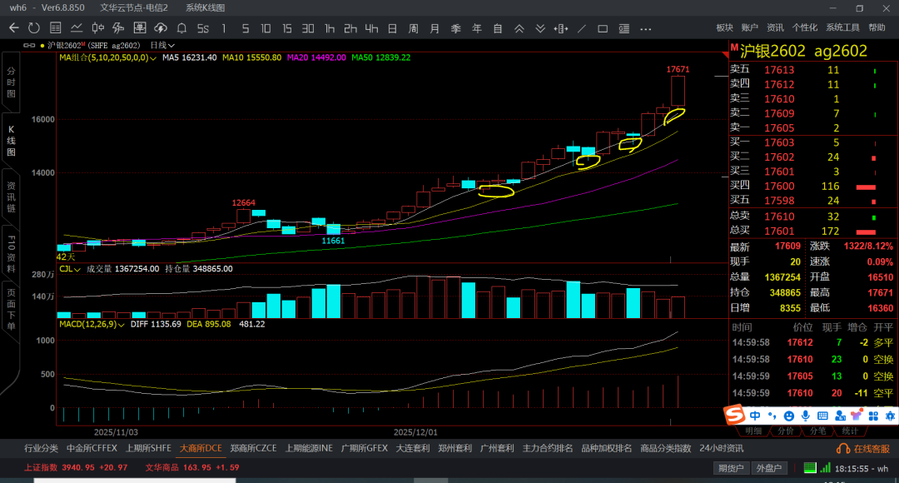Open the 页面下单 side tab
Image resolution: width=899 pixels, height=483 pixels.
point(11,310)
